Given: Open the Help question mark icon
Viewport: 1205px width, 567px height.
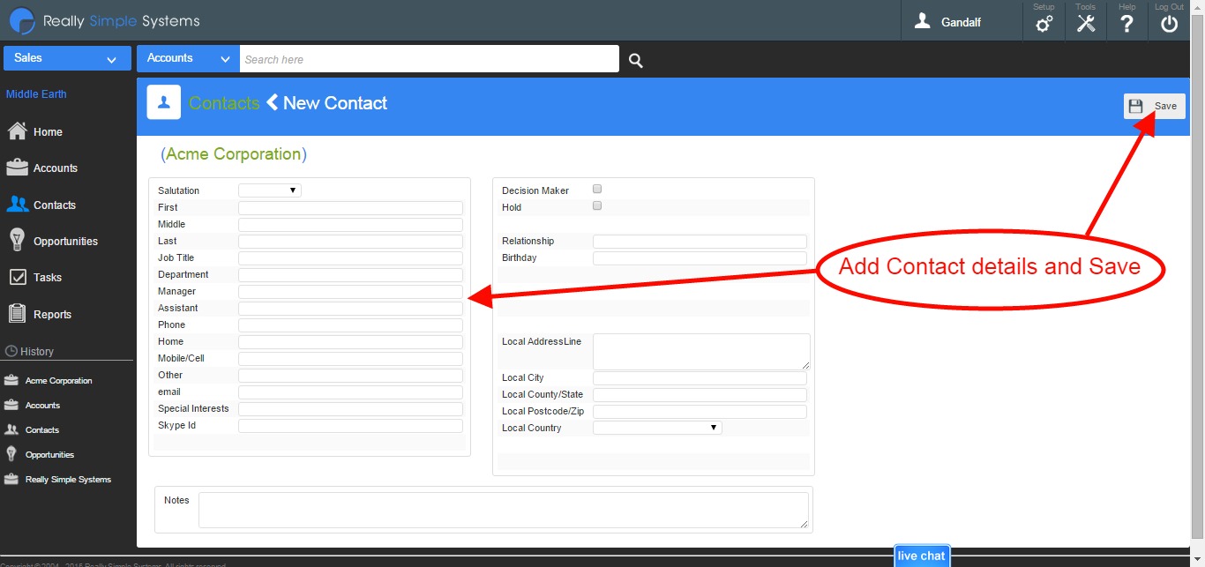Looking at the screenshot, I should 1127,25.
